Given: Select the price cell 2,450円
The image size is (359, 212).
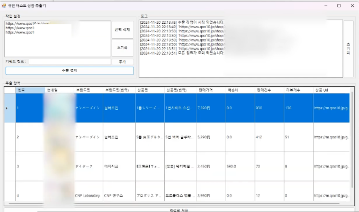Looking at the screenshot, I should coord(211,166).
